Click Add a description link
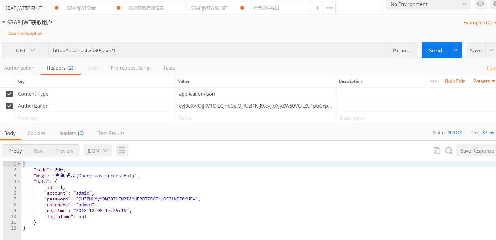This screenshot has height=240, width=496. (x=25, y=33)
